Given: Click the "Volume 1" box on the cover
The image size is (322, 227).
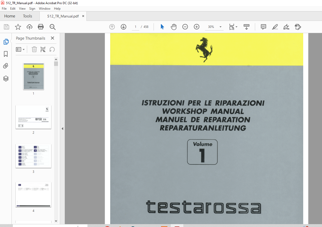Looking at the screenshot, I should click(x=202, y=152).
